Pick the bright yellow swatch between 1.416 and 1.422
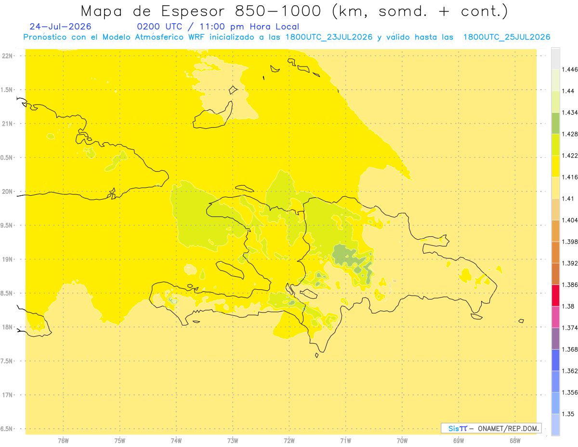 point(555,166)
